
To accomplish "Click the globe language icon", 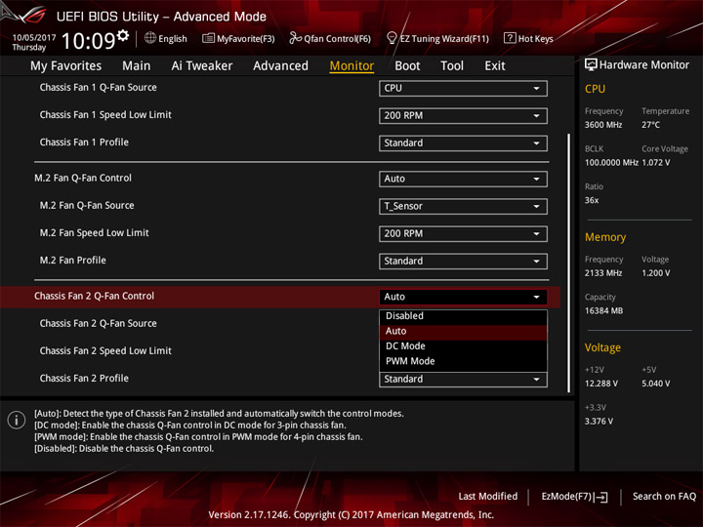I will (x=150, y=38).
